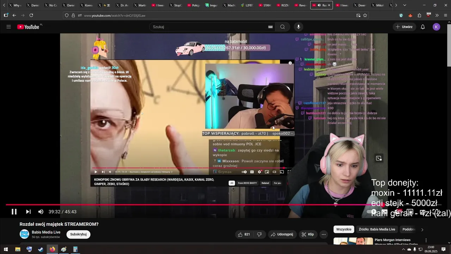Screen dimensions: 451x254
Task: Select the Źródło: Babis Media Live chip
Action: [377, 229]
